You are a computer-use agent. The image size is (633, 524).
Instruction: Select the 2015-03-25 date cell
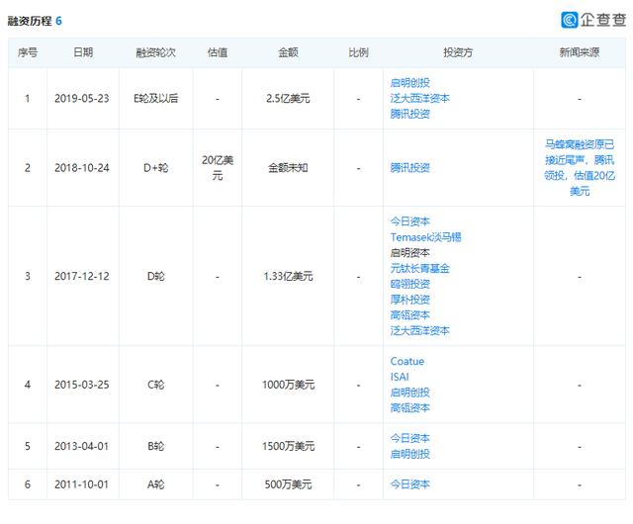tap(82, 385)
